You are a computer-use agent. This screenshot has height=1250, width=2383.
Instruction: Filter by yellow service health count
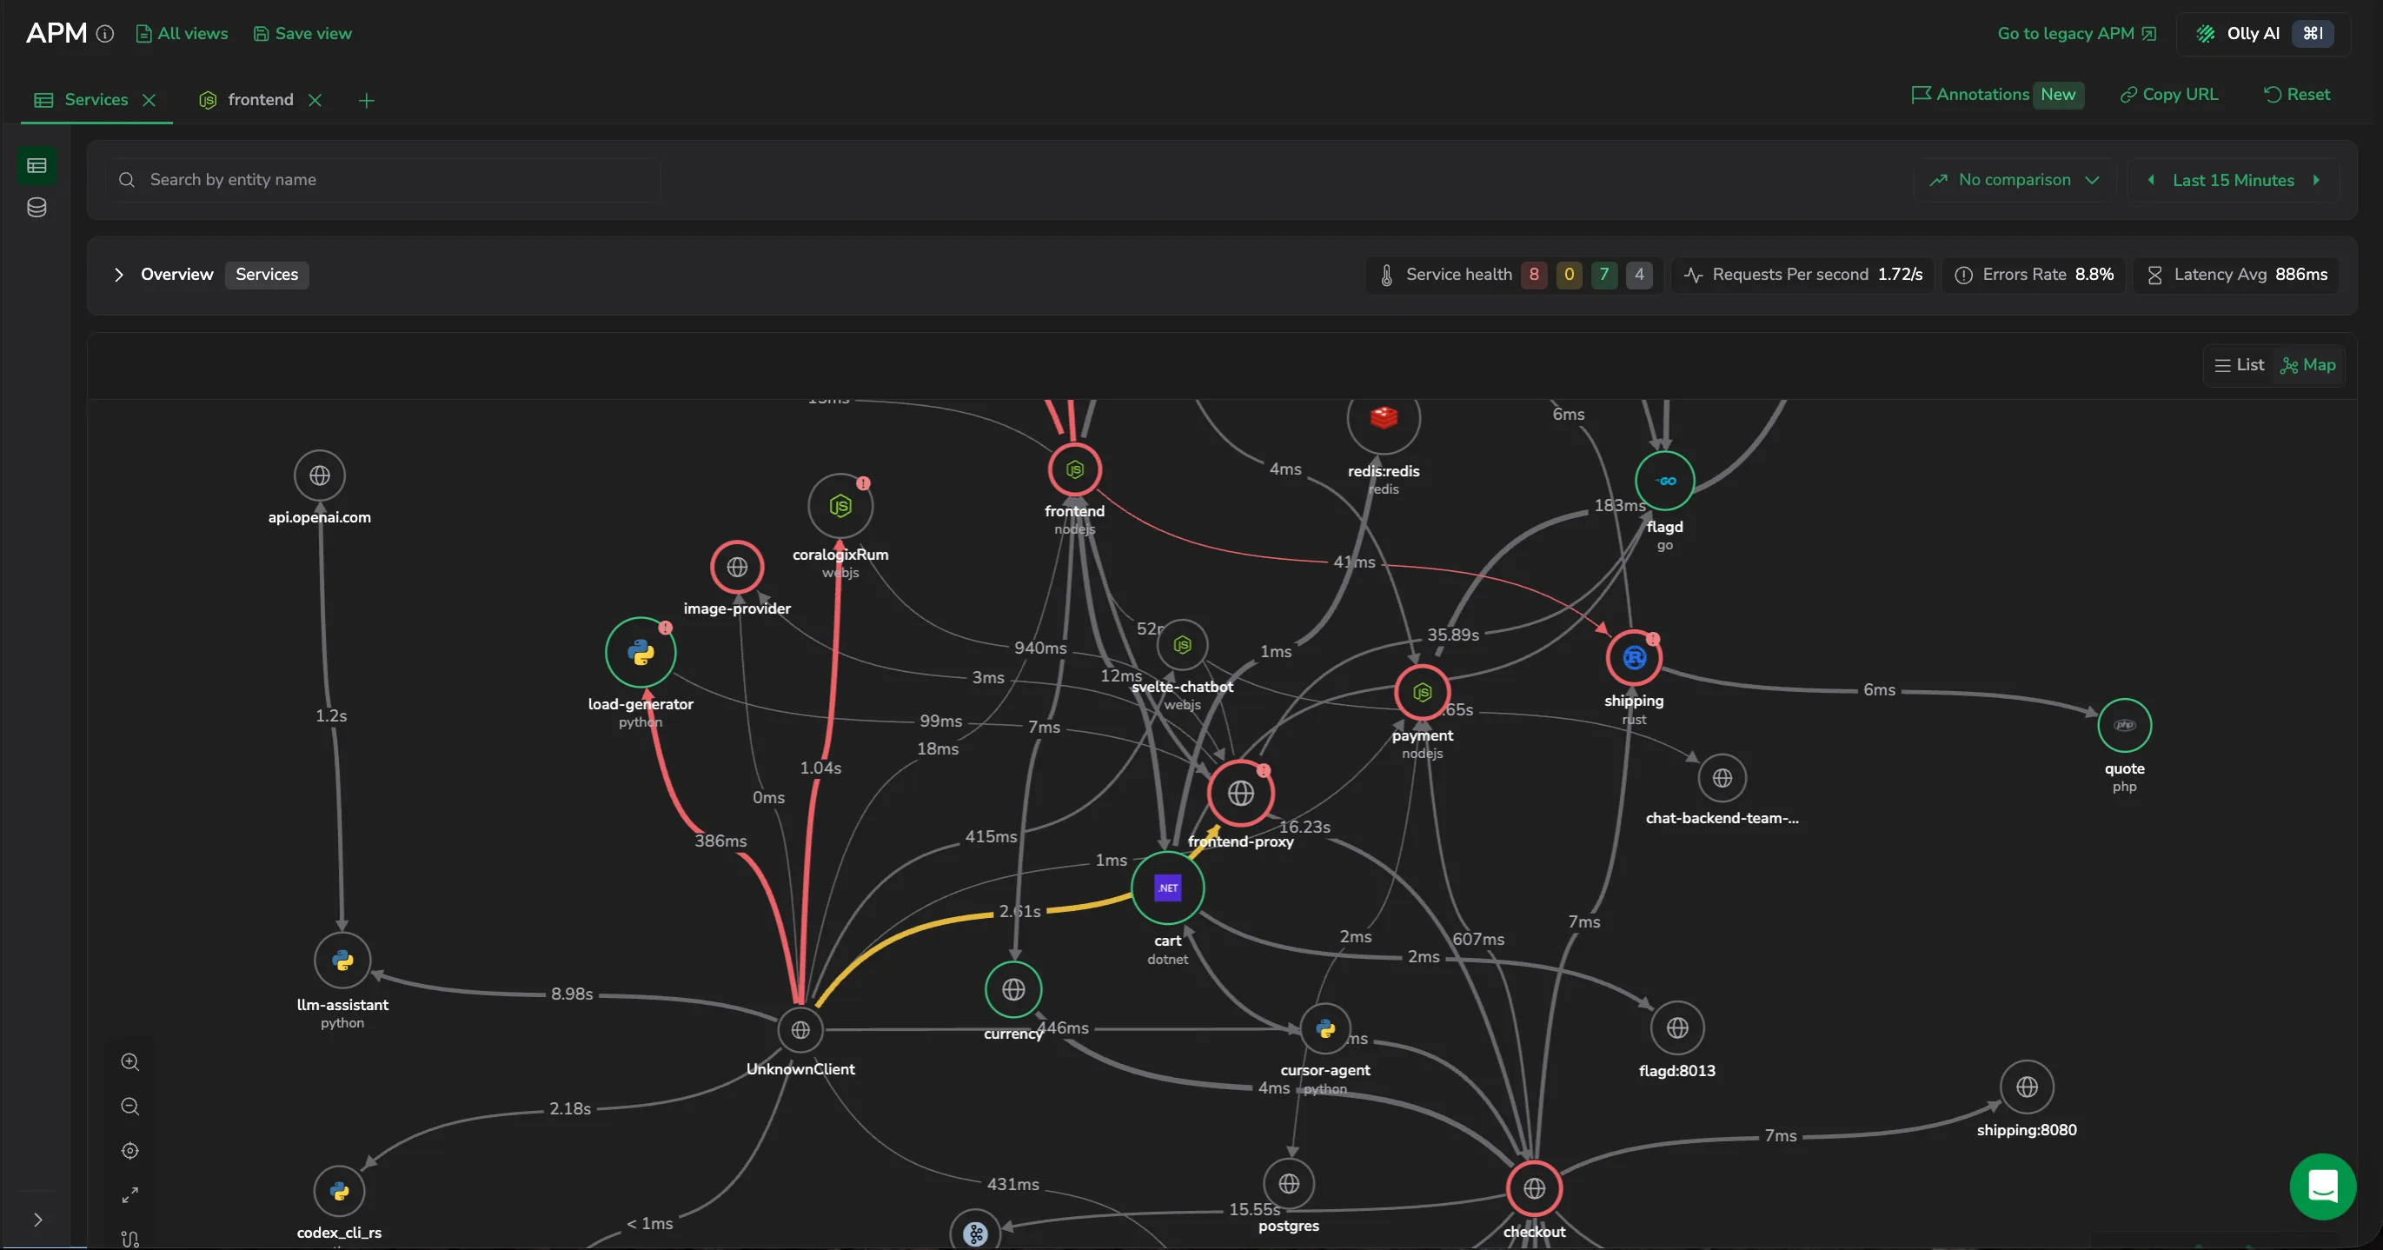[x=1569, y=275]
